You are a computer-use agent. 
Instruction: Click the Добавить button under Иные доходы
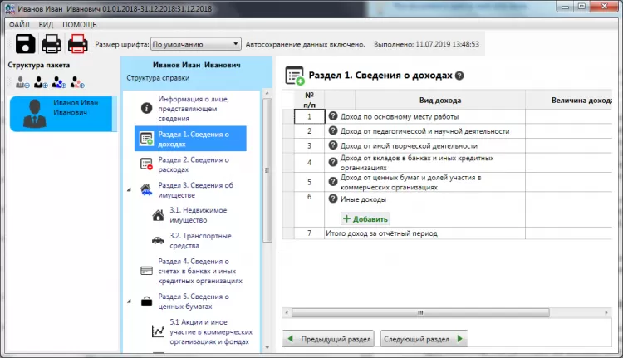(365, 219)
